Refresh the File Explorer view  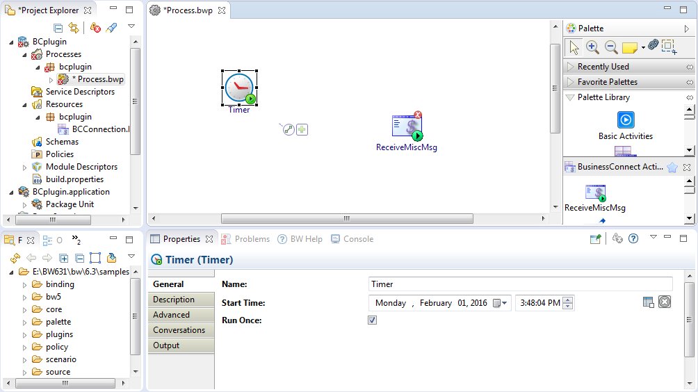[x=15, y=258]
